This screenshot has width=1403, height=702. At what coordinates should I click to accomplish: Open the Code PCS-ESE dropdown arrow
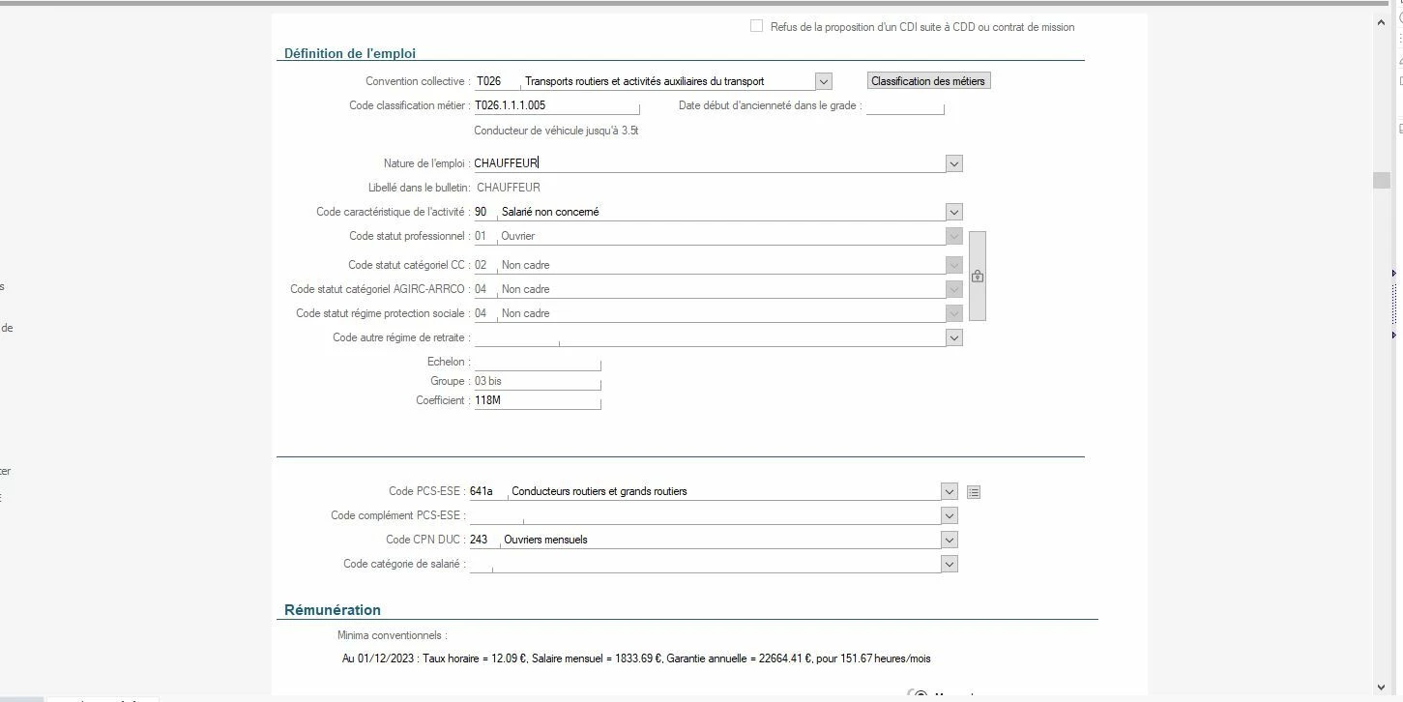[x=949, y=491]
